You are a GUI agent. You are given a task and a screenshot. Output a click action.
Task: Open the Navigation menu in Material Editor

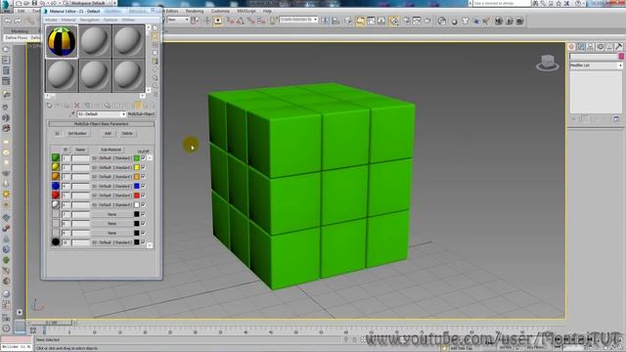click(x=89, y=20)
